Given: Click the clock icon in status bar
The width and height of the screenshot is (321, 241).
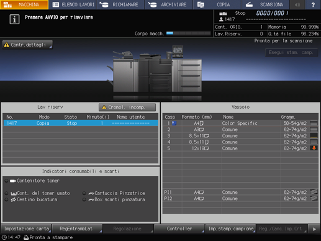Looking at the screenshot, I should coord(4,237).
